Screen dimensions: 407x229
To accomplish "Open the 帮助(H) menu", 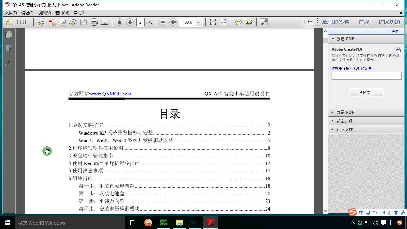I will [x=80, y=13].
